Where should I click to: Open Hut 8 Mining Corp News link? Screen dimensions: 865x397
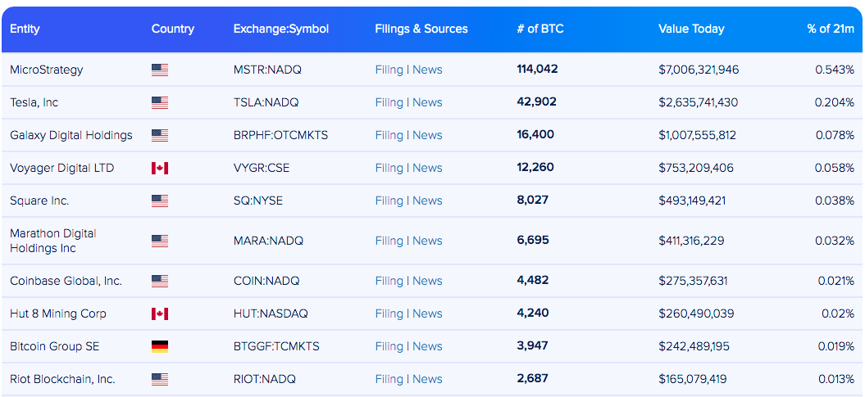(427, 314)
